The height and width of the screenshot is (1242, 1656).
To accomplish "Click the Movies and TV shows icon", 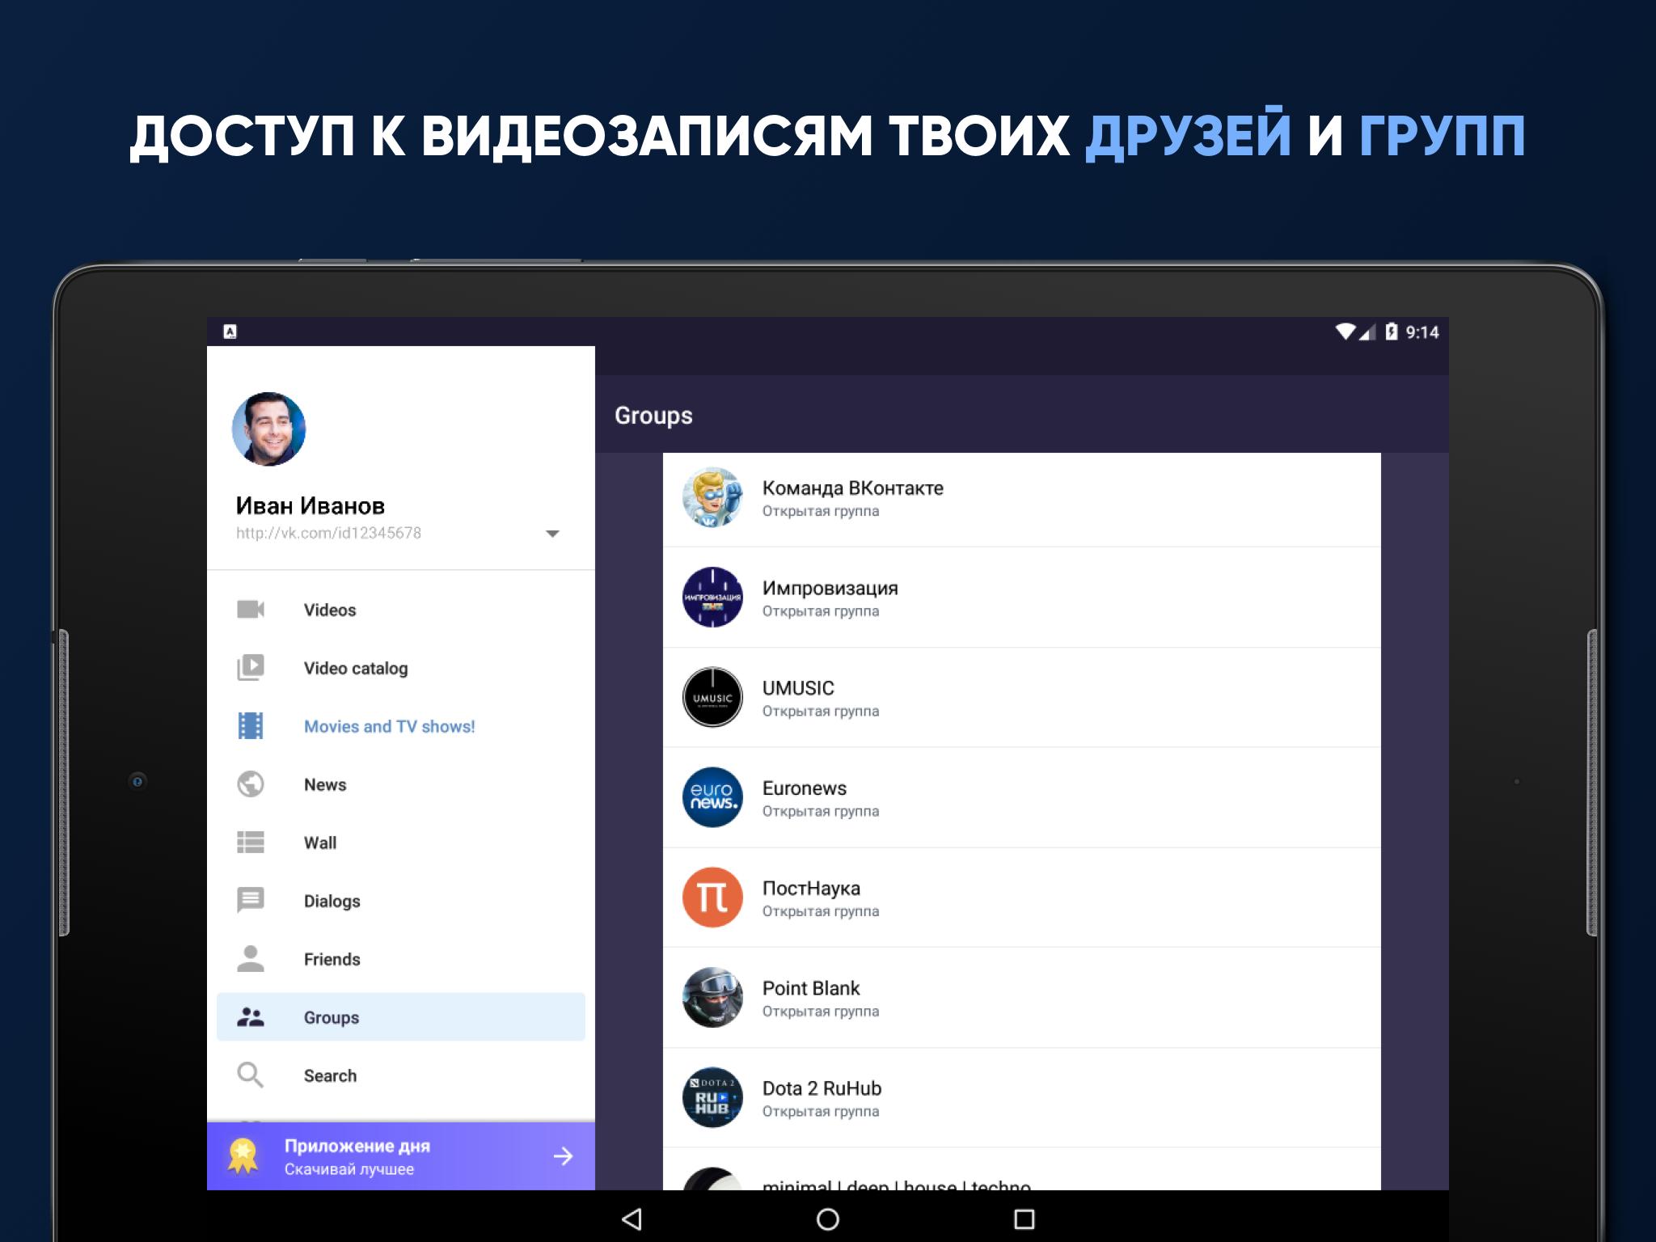I will pos(253,725).
